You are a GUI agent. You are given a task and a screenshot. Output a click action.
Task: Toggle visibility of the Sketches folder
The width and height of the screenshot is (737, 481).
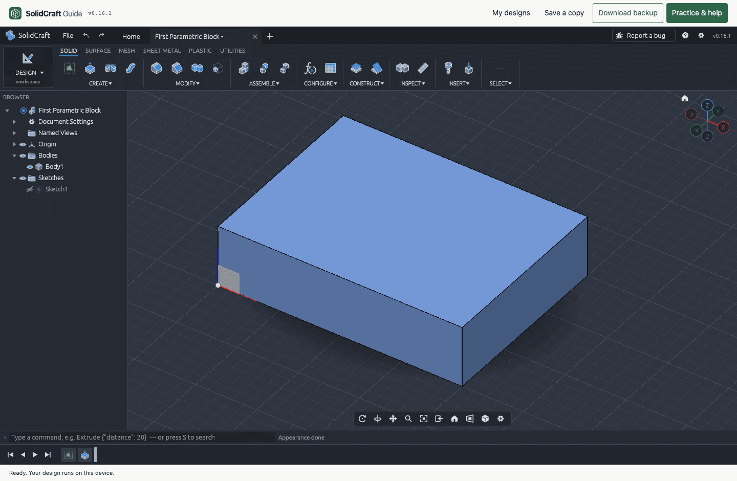point(23,178)
